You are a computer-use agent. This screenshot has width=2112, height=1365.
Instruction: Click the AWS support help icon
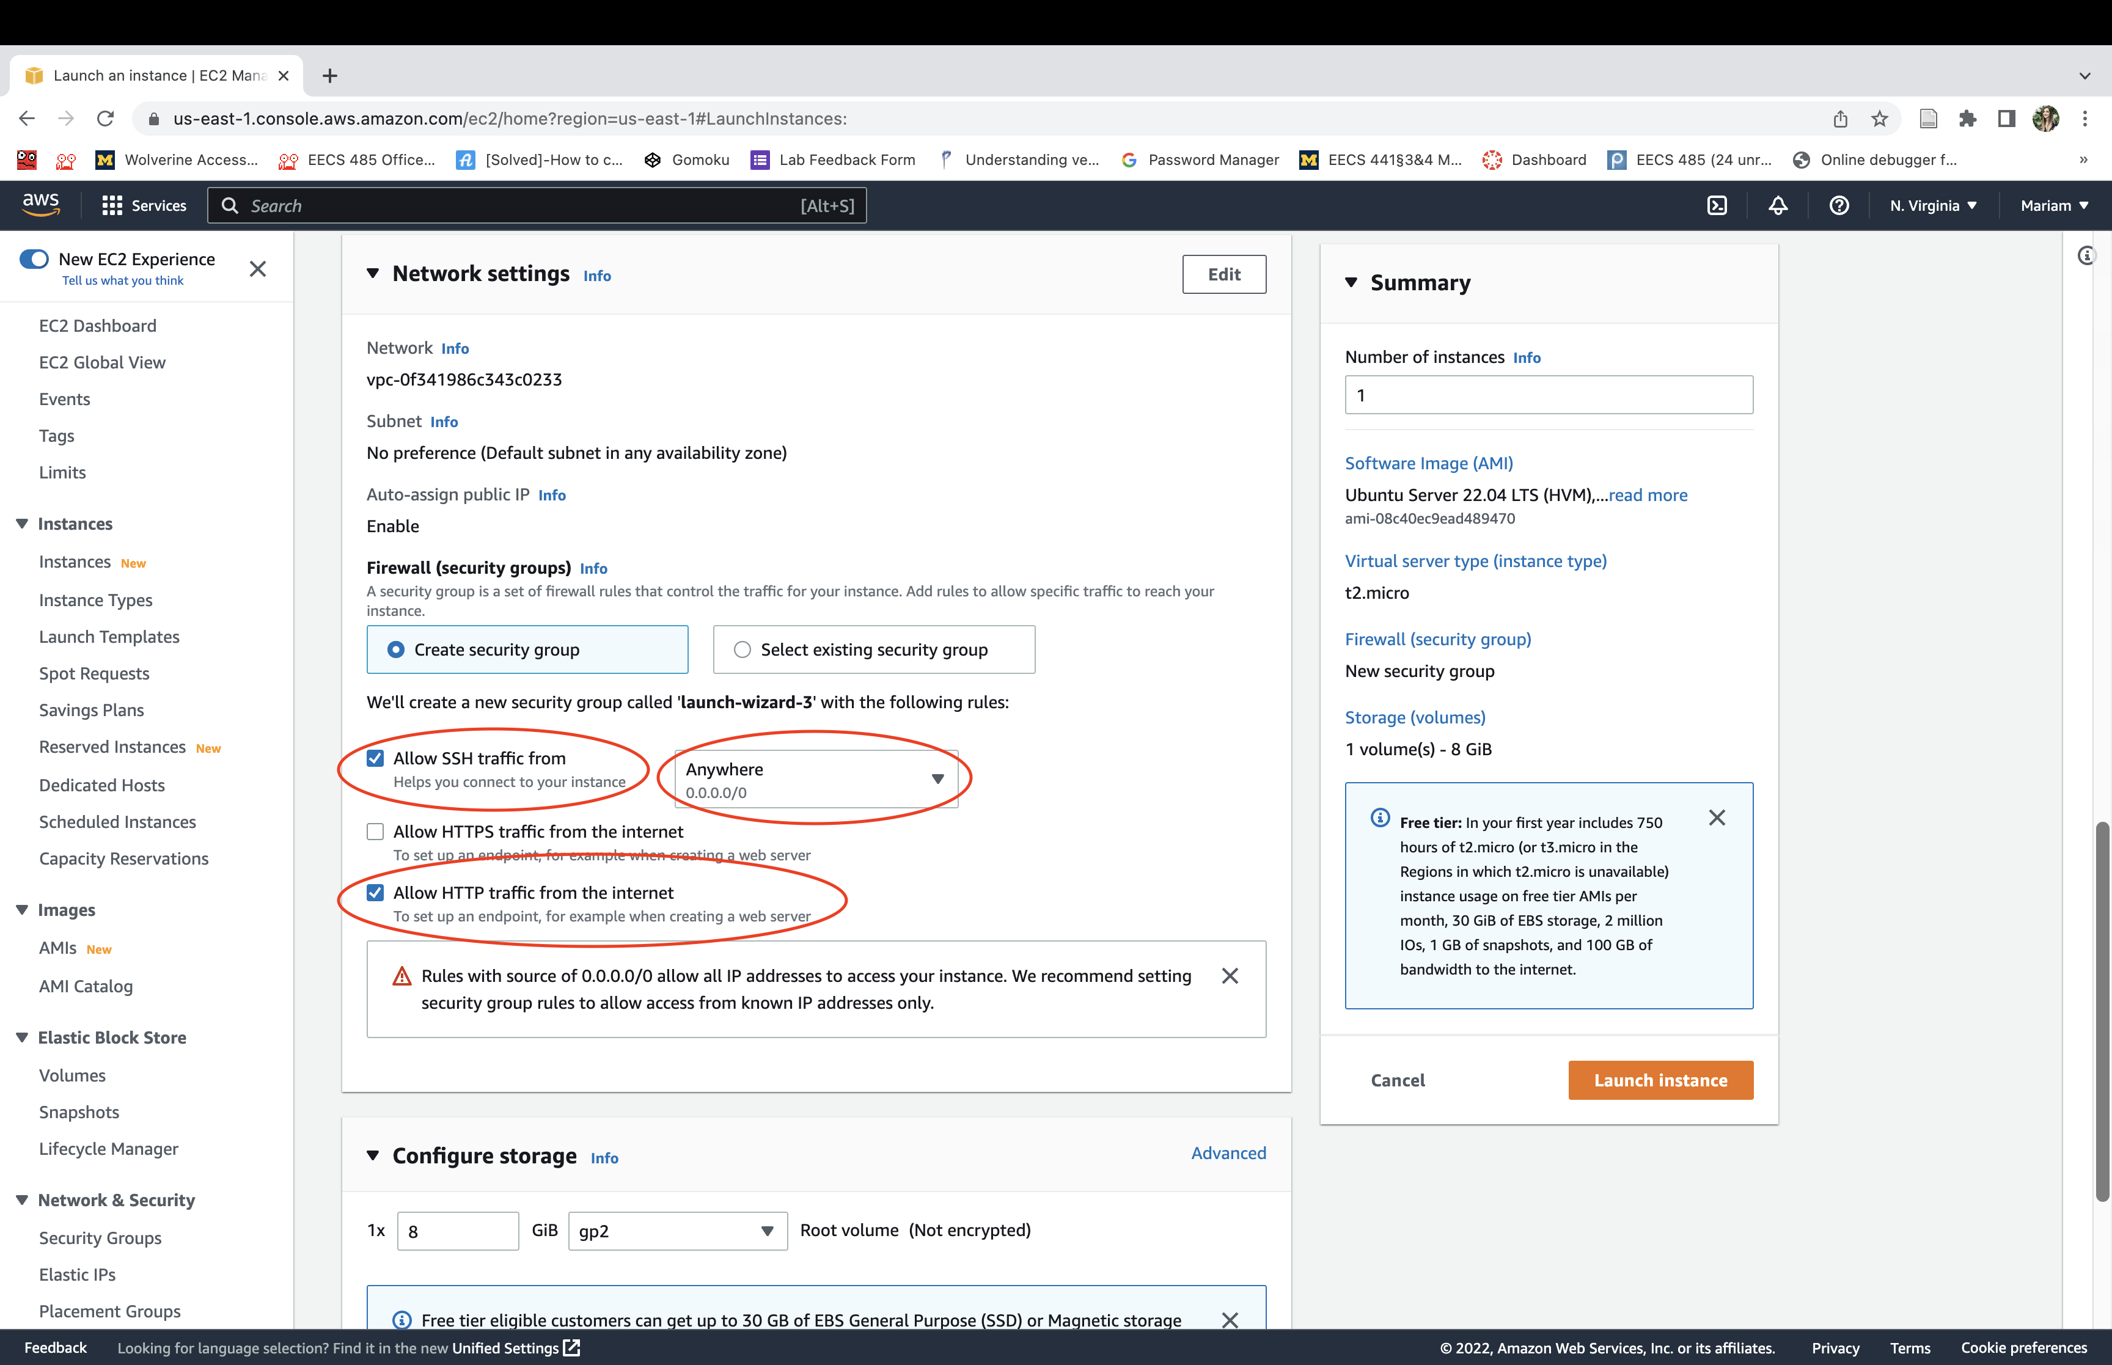pyautogui.click(x=1839, y=206)
